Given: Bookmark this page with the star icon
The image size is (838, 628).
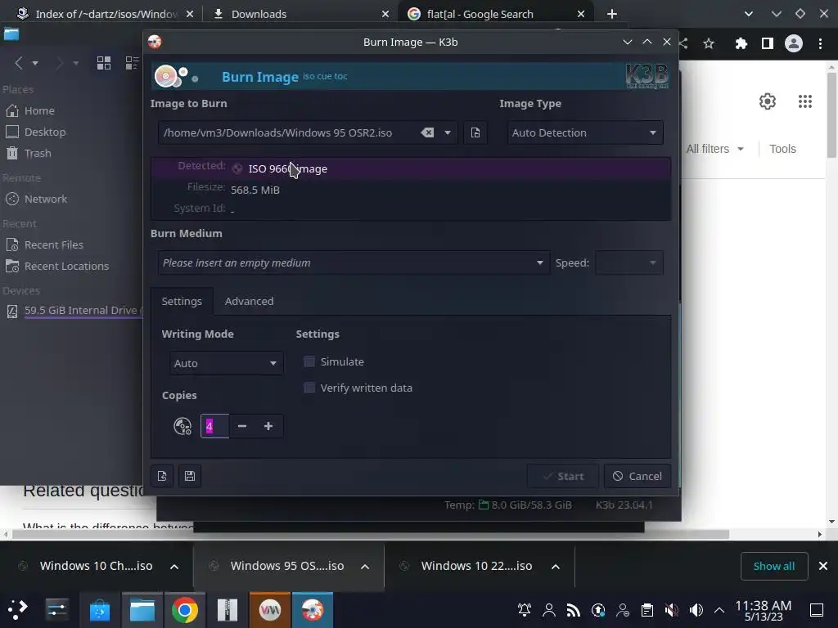Looking at the screenshot, I should (x=709, y=43).
